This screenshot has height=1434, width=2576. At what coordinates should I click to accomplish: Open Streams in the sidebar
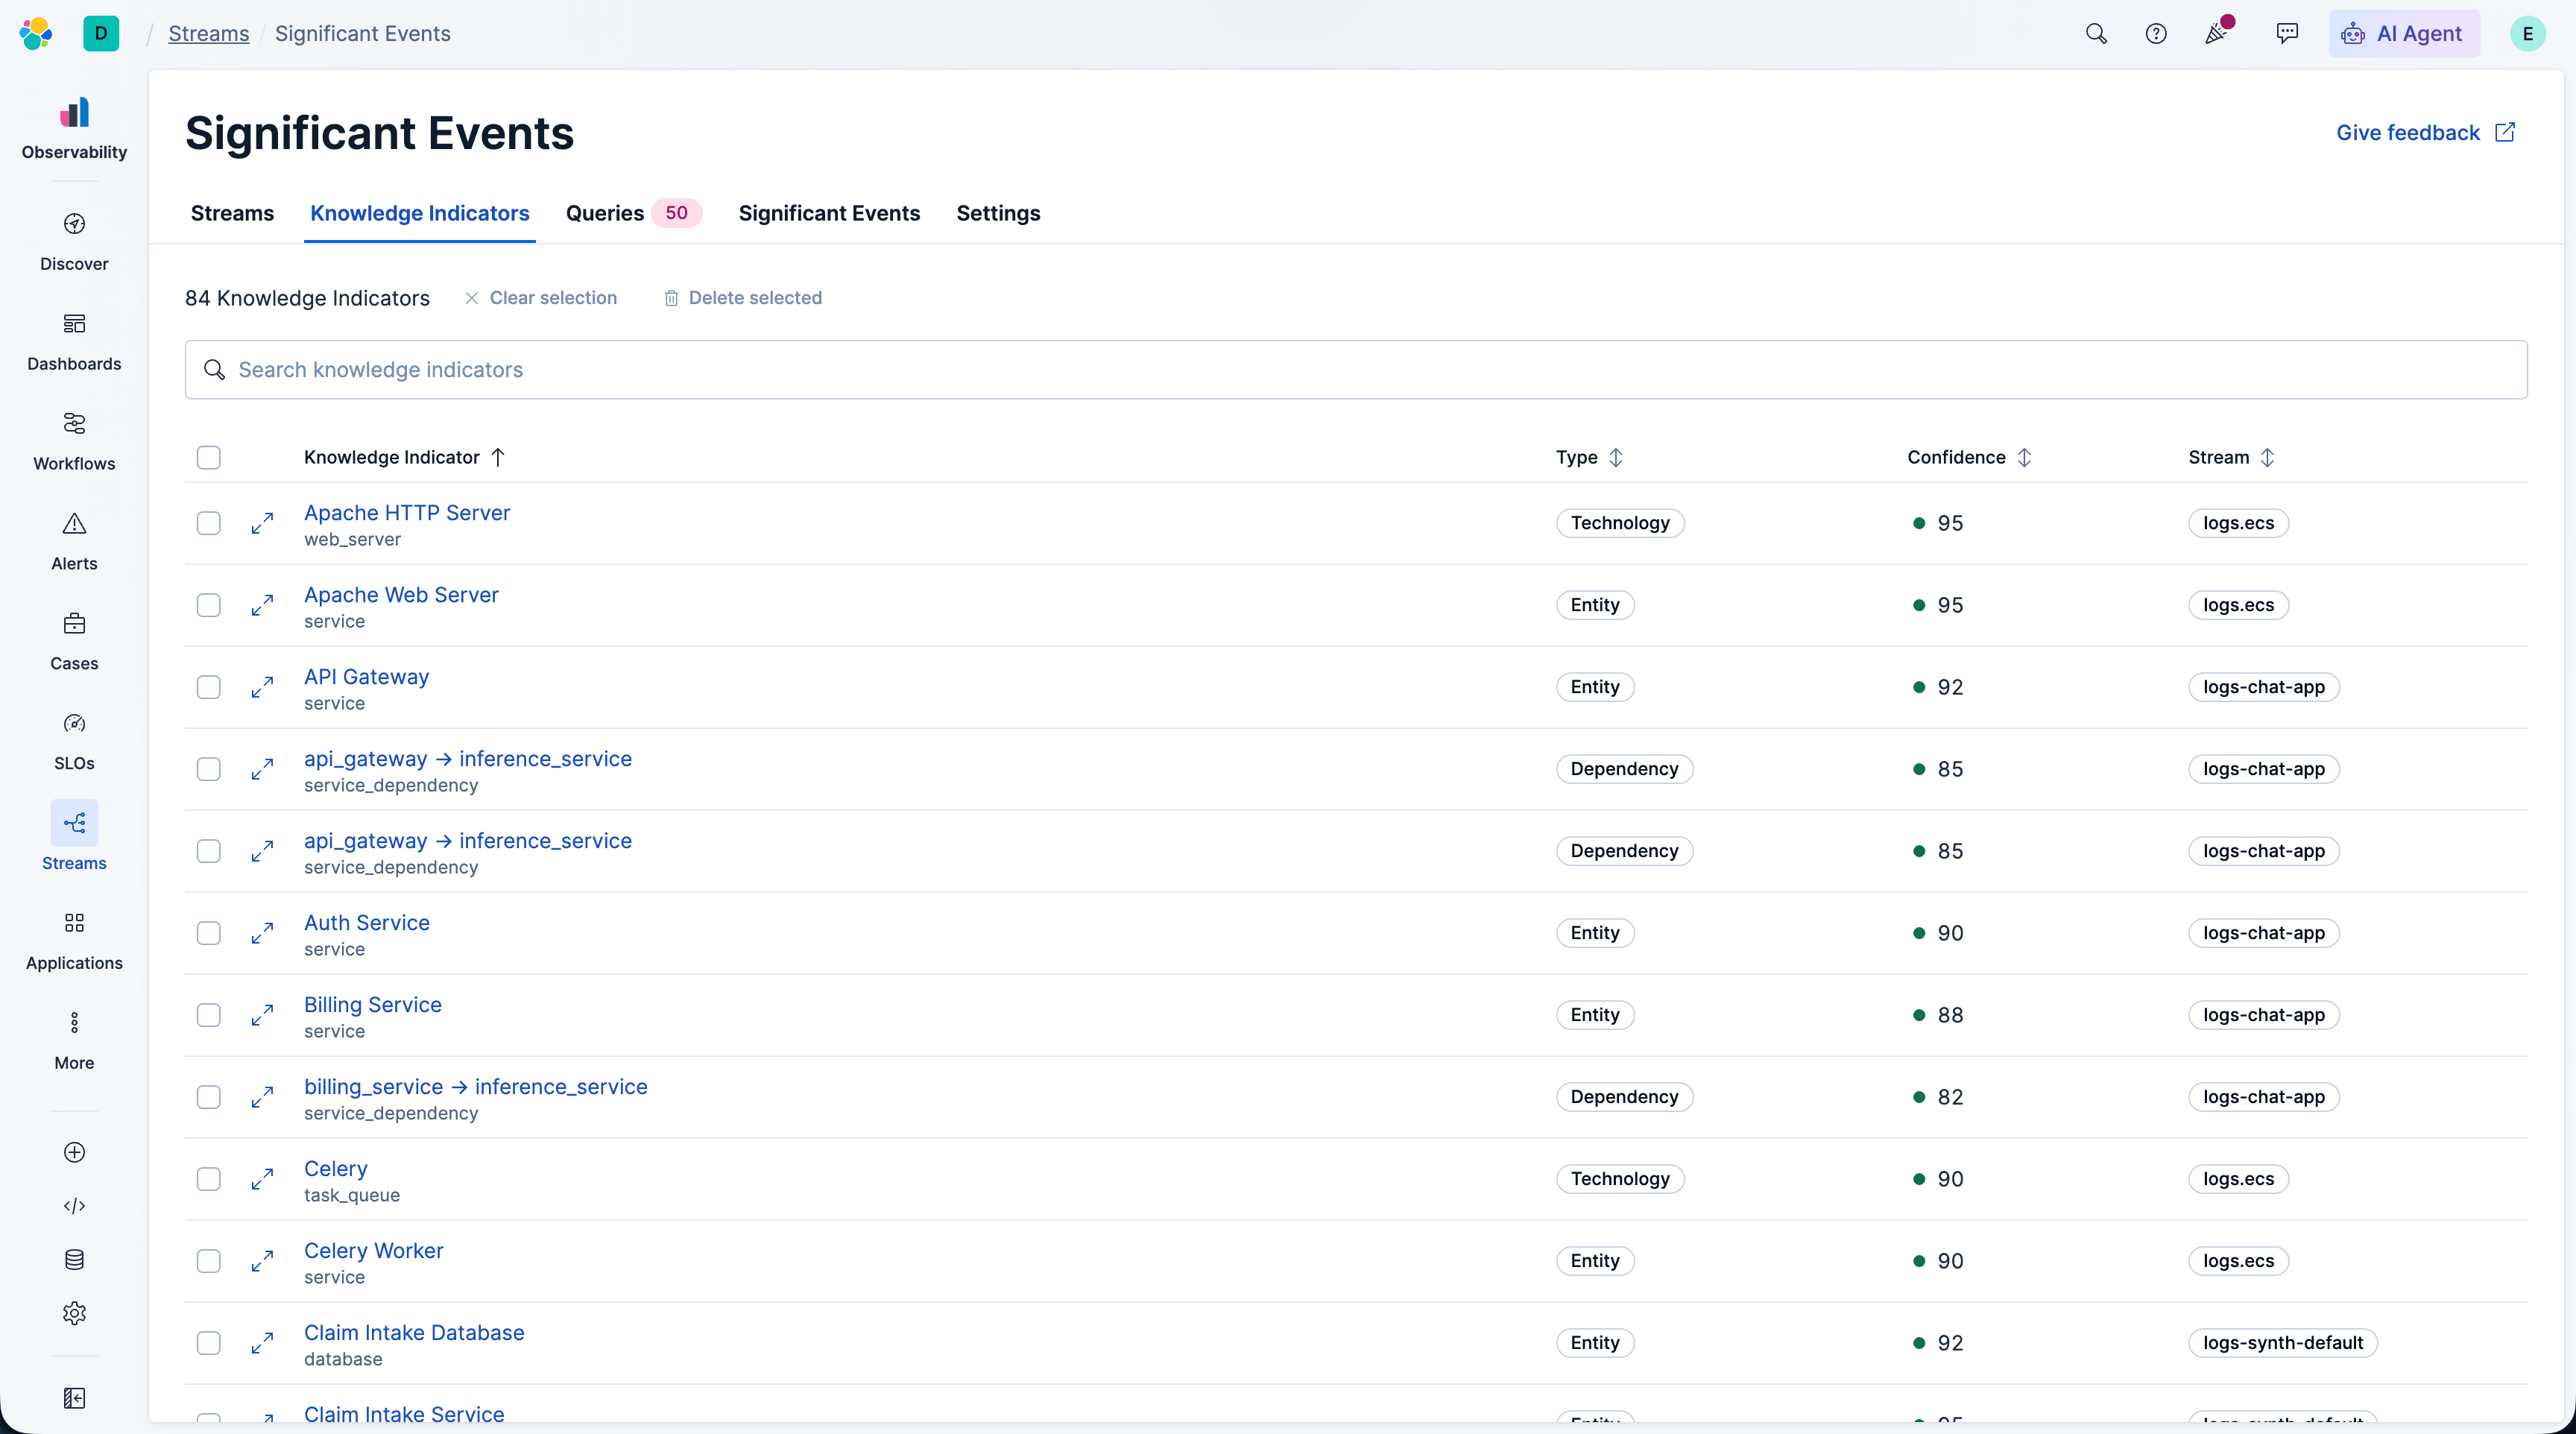(x=74, y=837)
